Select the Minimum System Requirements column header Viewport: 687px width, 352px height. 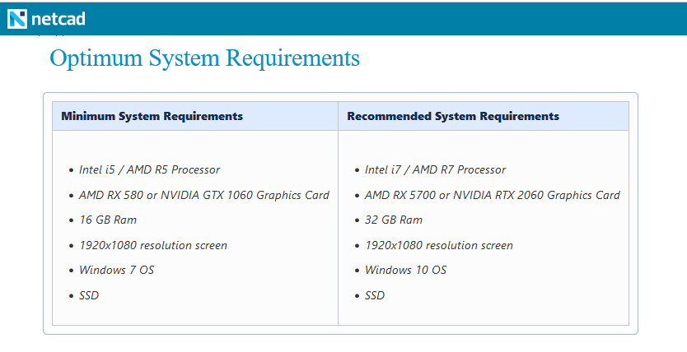click(x=195, y=116)
